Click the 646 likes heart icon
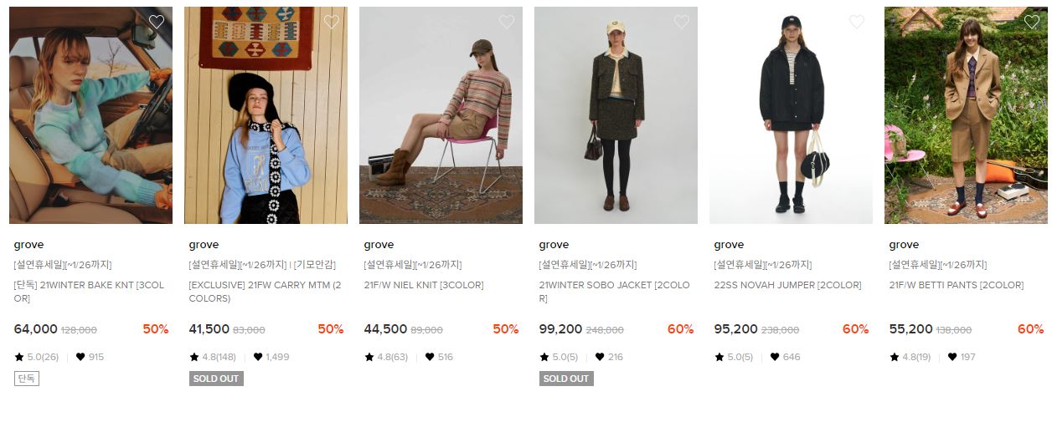1052x422 pixels. (x=775, y=357)
